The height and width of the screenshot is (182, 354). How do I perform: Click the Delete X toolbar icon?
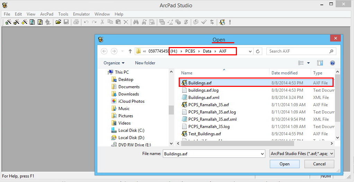[126, 22]
